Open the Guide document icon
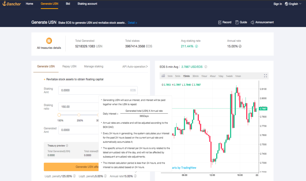Screen dimensions: 306x181 [237, 22]
